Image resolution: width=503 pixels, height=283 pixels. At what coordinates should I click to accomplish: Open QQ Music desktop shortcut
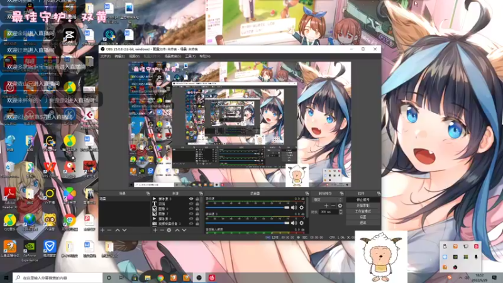10,223
